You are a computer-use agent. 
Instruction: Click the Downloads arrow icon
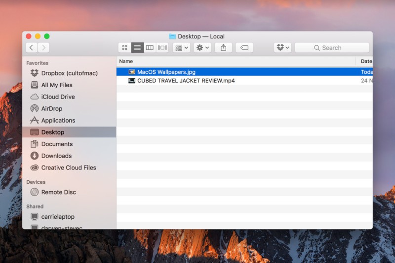35,156
